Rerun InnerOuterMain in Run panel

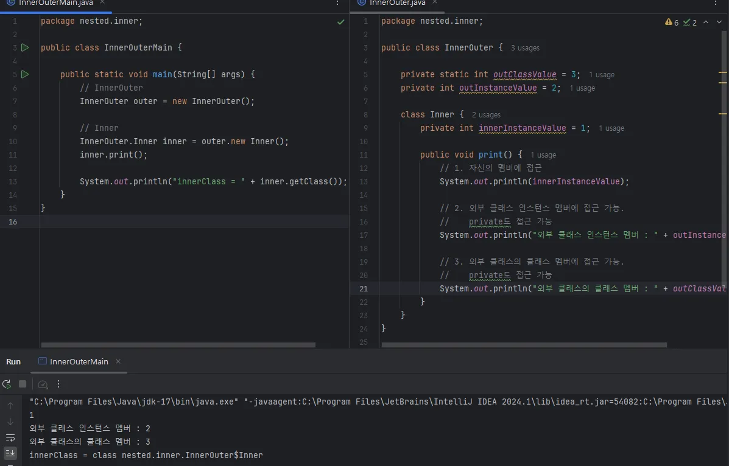click(x=7, y=384)
